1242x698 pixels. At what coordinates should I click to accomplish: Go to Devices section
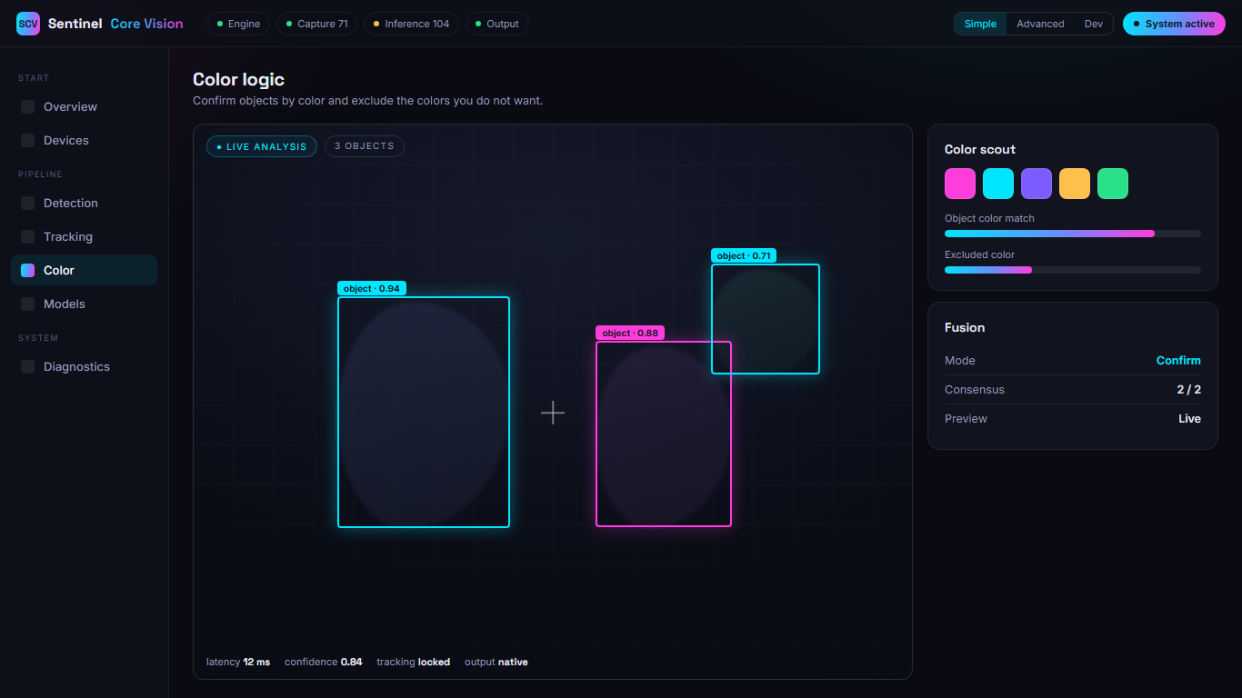pyautogui.click(x=84, y=140)
